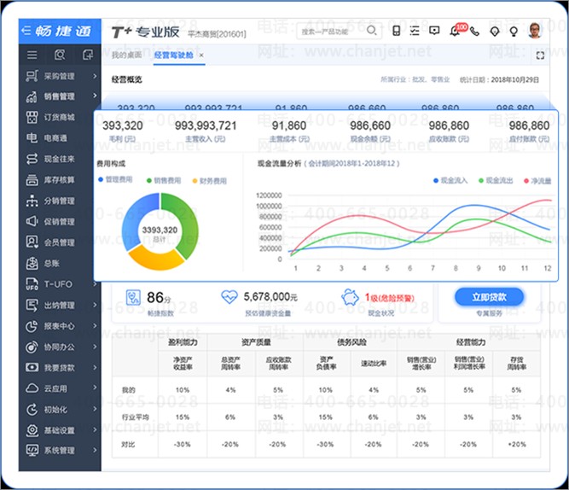Click the hamburger menu icon in sidebar
The height and width of the screenshot is (490, 569).
click(x=32, y=55)
